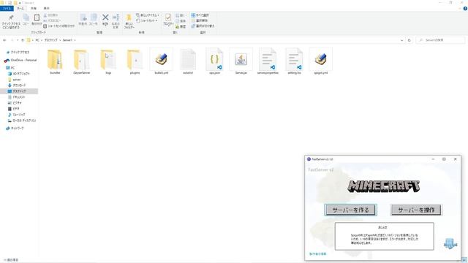This screenshot has width=468, height=263.
Task: Click the announcement box in FastServer
Action: coord(384,236)
